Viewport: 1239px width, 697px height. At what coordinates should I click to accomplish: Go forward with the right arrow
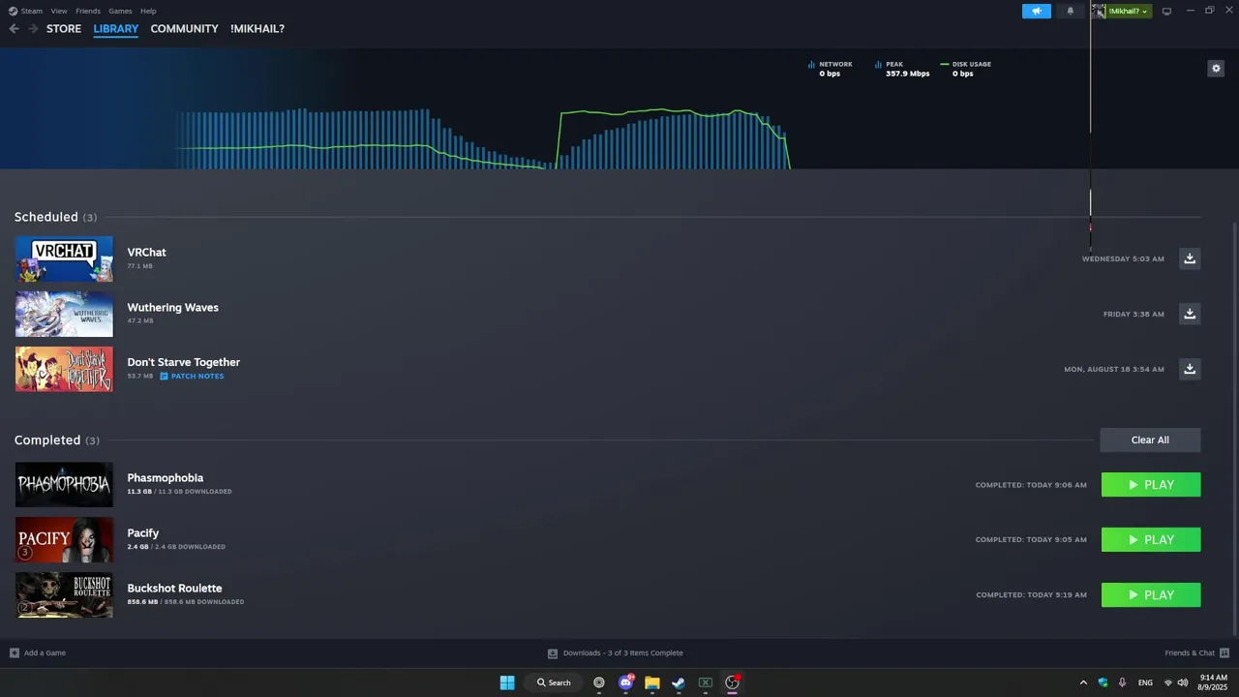point(33,29)
